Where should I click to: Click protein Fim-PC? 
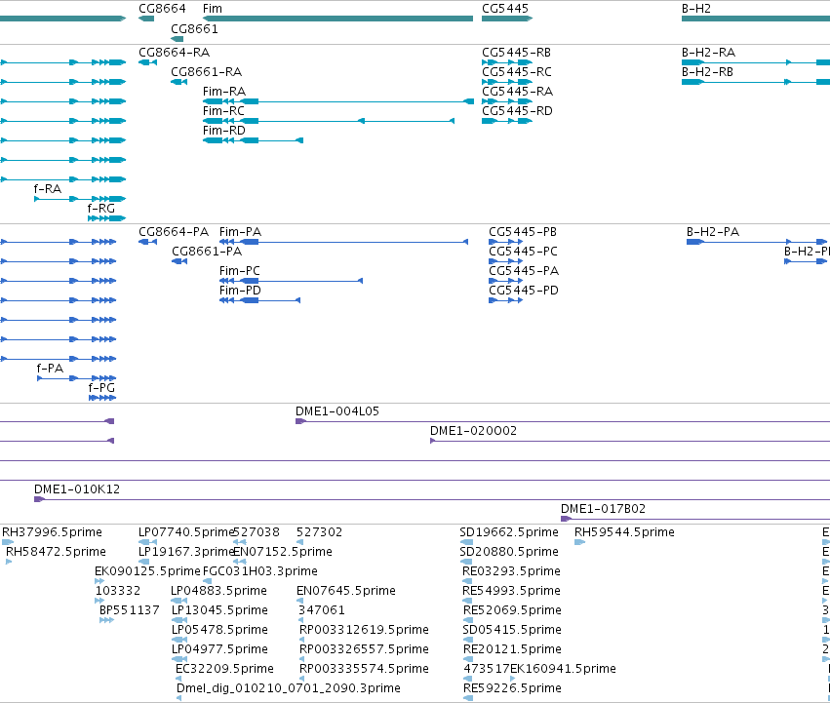tap(240, 271)
